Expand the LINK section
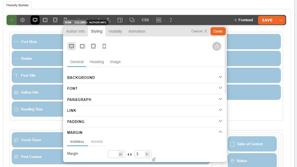297x167 pixels. (x=144, y=111)
